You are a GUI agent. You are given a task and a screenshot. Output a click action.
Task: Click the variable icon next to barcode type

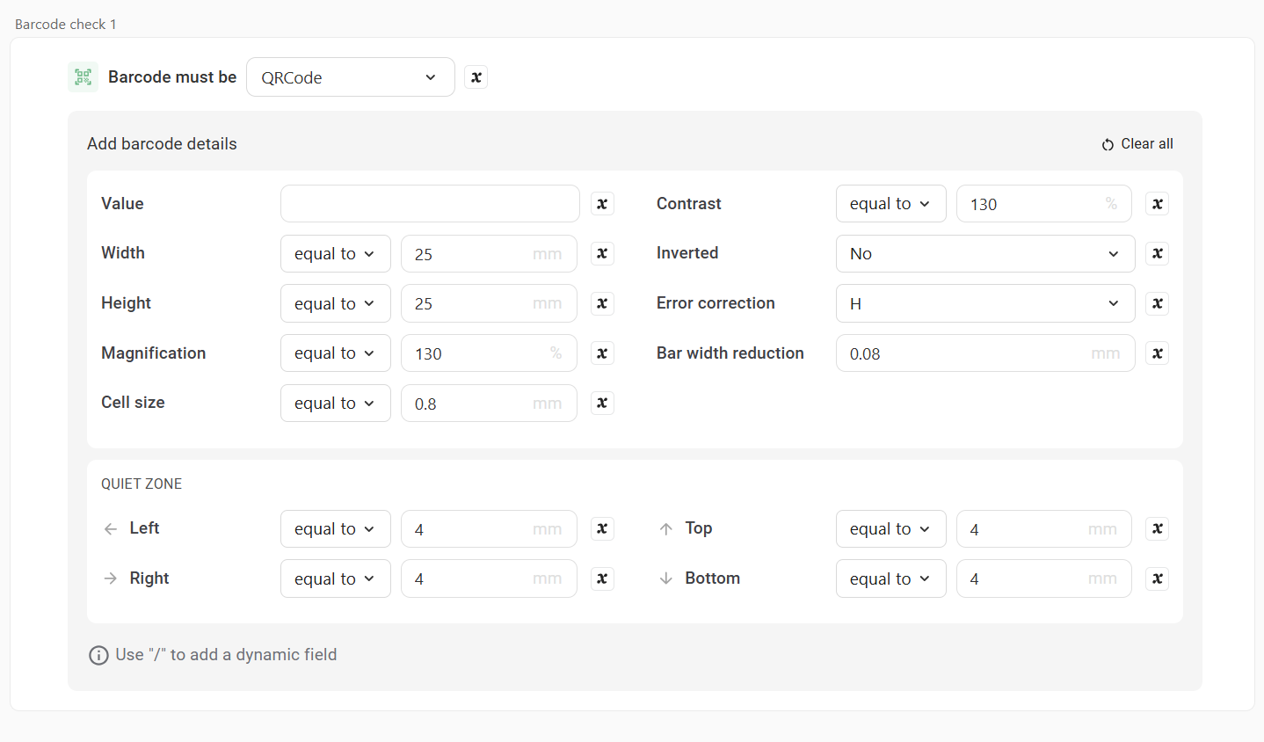click(476, 77)
